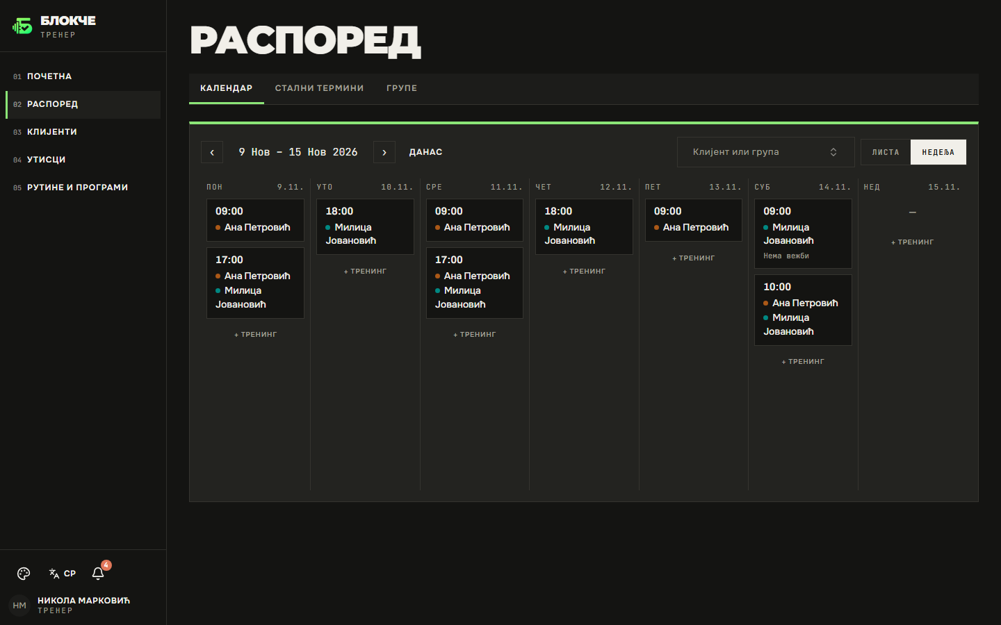Add training on Wednesday 11.11.
Image resolution: width=1001 pixels, height=625 pixels.
tap(475, 335)
